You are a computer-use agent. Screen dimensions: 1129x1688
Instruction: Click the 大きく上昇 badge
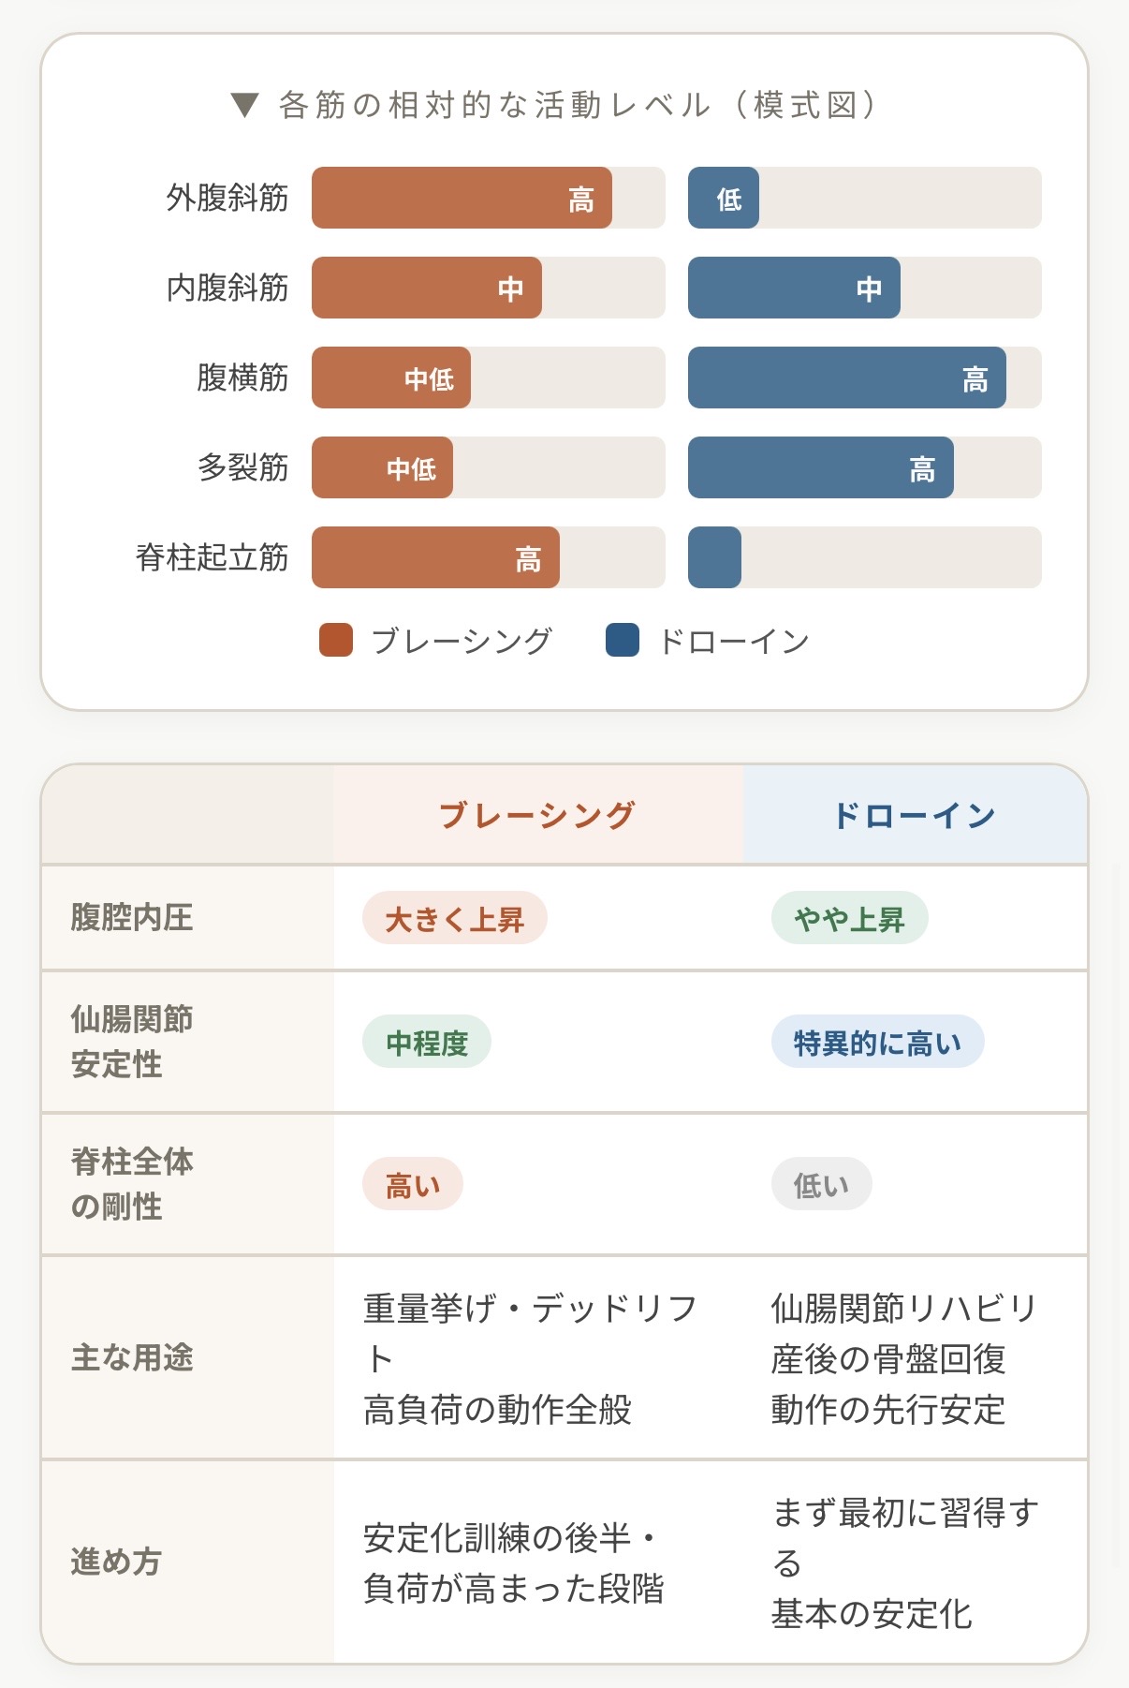point(454,919)
